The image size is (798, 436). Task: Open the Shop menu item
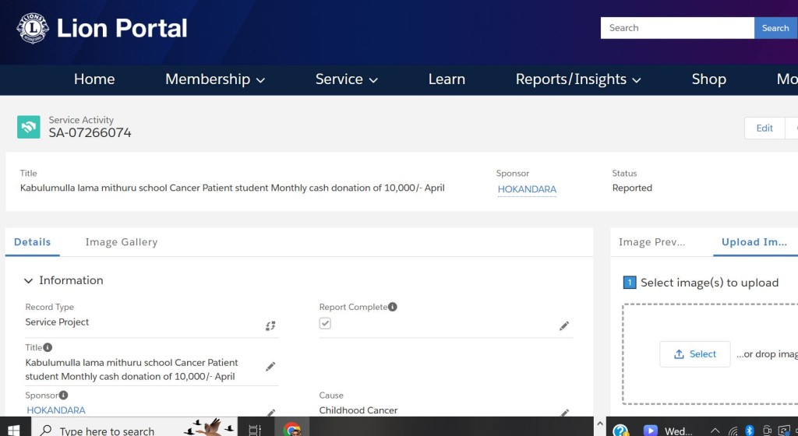(x=708, y=79)
